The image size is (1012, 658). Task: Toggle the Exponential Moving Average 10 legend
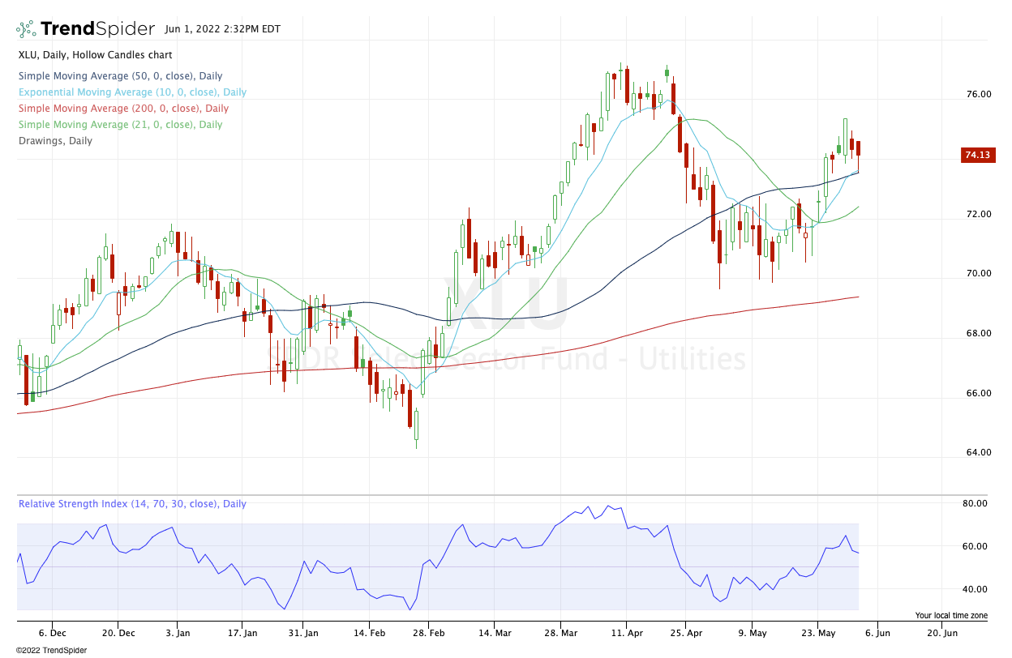132,92
